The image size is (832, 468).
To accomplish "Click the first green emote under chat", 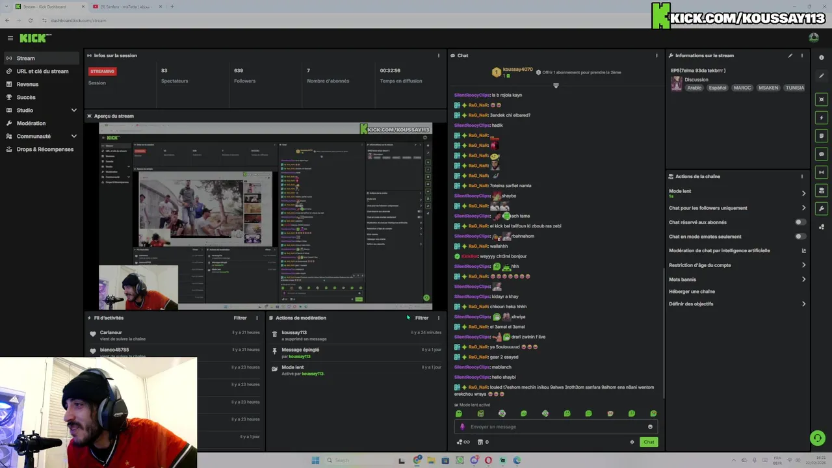I will pyautogui.click(x=459, y=413).
